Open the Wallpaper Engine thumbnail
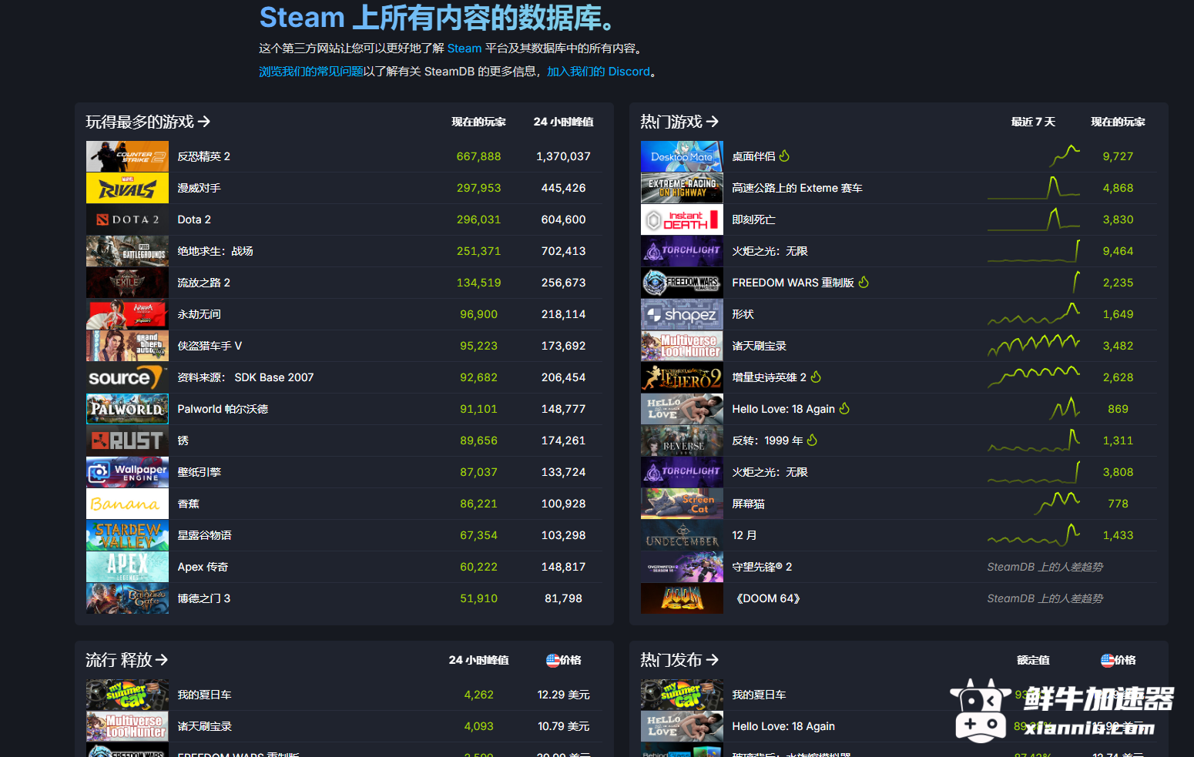Screen dimensions: 1194x757 tap(127, 472)
